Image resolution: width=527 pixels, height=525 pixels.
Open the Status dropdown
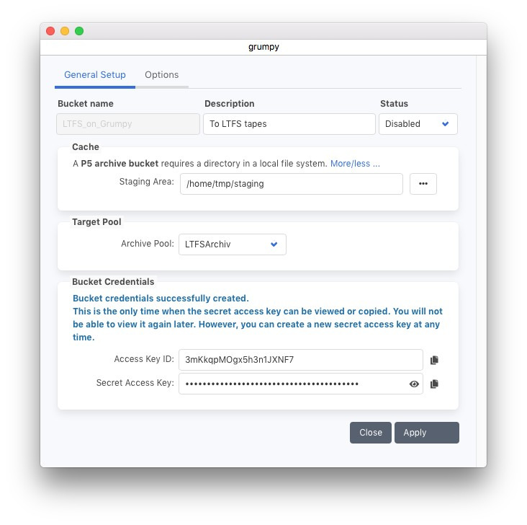point(418,124)
